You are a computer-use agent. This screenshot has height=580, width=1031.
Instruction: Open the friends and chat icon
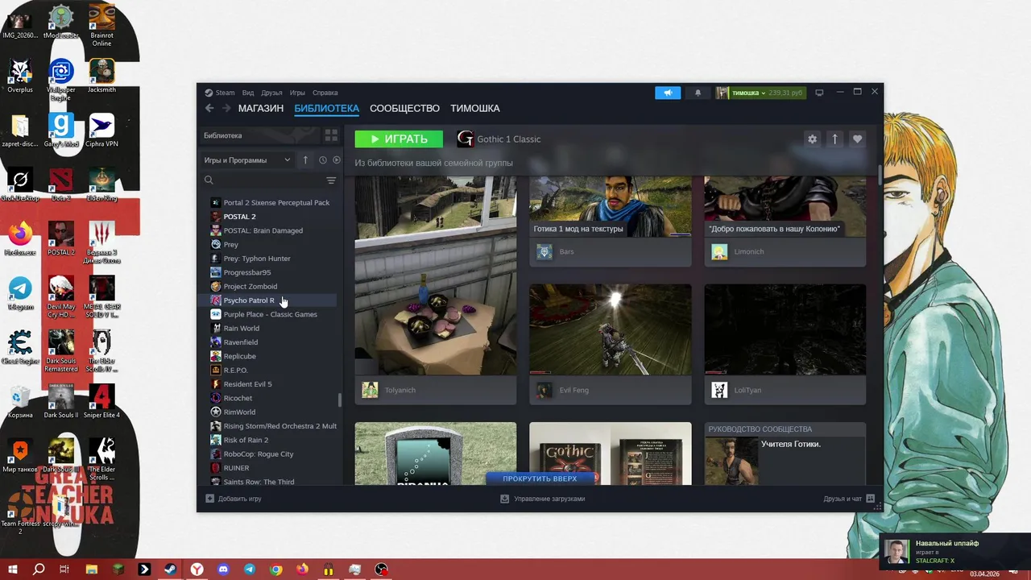coord(870,499)
